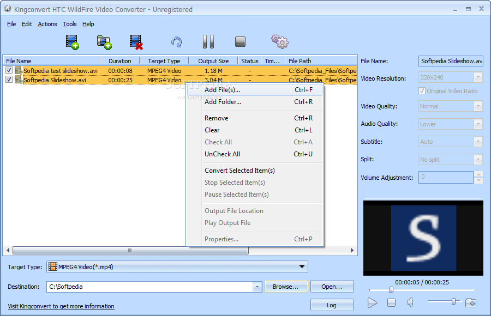Click the file list horizontal scrollbar thumb
This screenshot has height=316, width=491.
click(130, 250)
